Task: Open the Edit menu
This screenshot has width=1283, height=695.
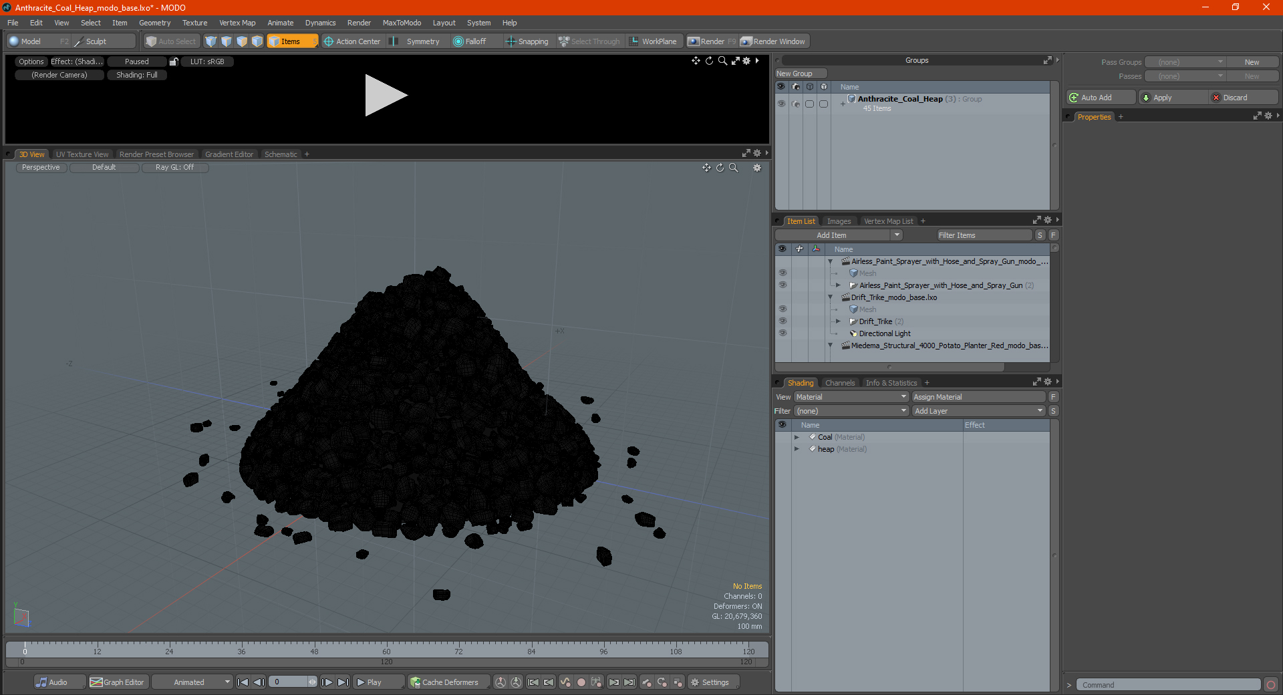Action: [x=36, y=23]
